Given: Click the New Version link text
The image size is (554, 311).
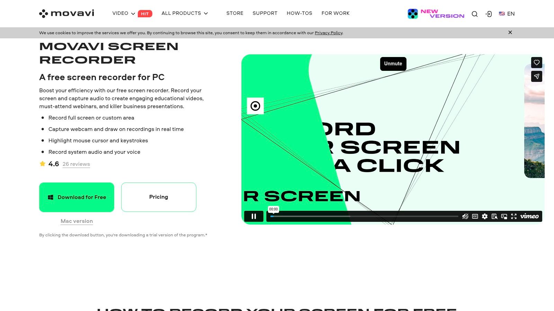Looking at the screenshot, I should (x=442, y=14).
